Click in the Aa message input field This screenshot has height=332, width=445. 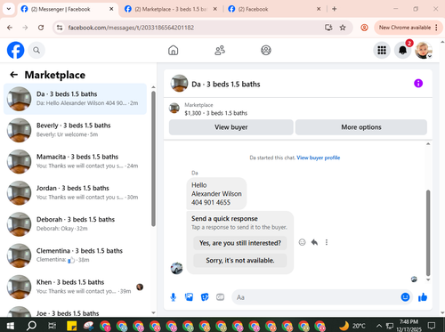point(316,297)
